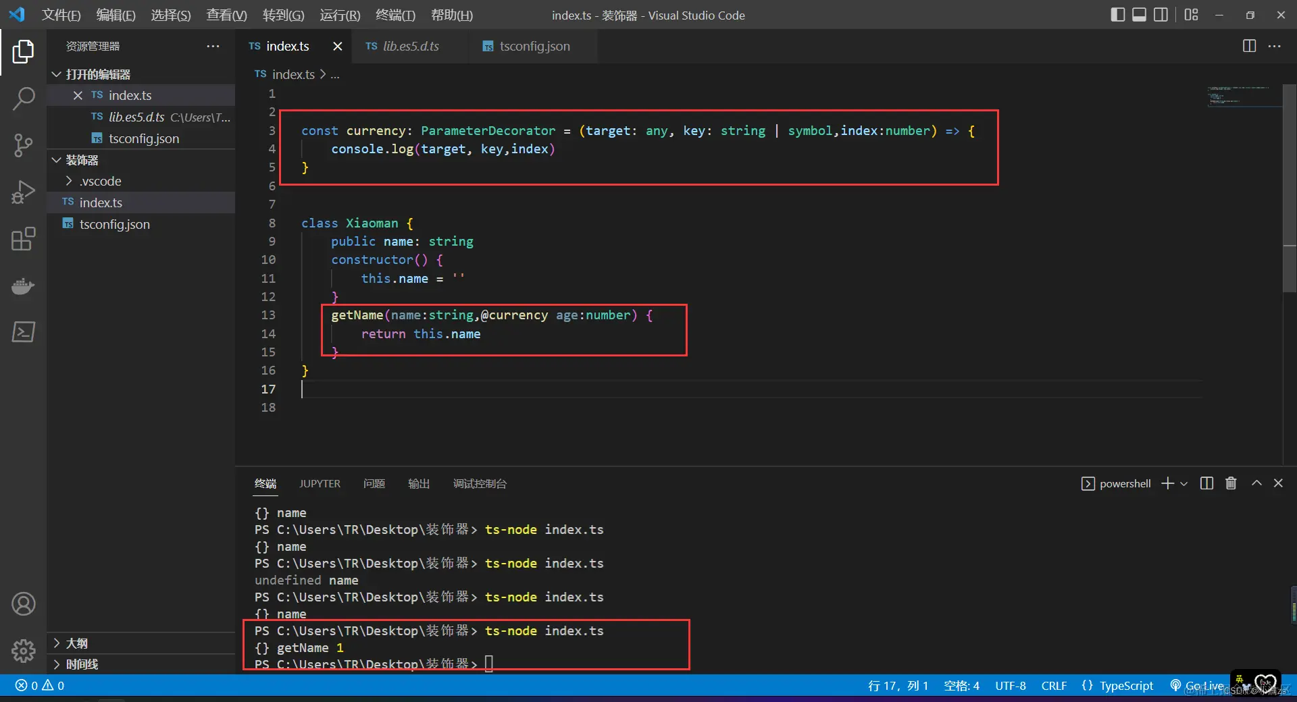This screenshot has height=702, width=1297.
Task: Split the terminal panel
Action: 1206,483
